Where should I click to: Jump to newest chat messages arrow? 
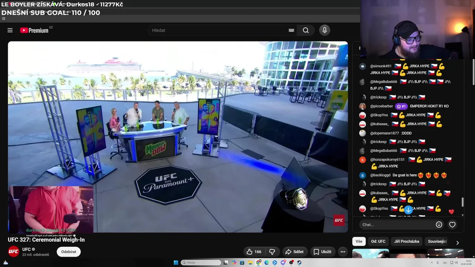pyautogui.click(x=408, y=210)
